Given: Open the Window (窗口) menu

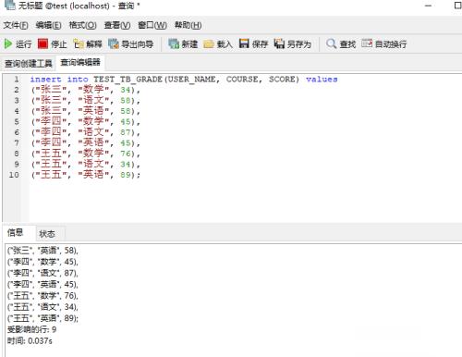Looking at the screenshot, I should tap(152, 25).
